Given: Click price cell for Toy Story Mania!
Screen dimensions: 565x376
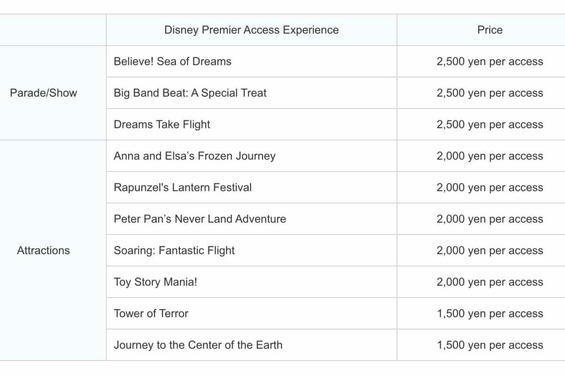Looking at the screenshot, I should point(490,282).
